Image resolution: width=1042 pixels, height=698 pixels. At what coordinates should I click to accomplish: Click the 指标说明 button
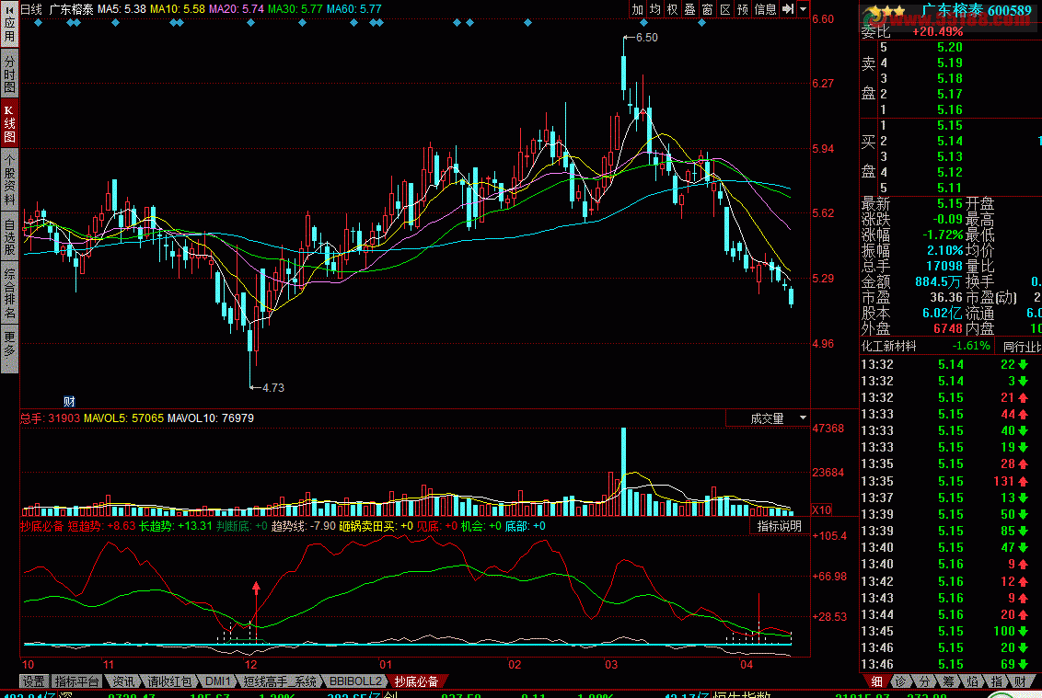click(780, 526)
